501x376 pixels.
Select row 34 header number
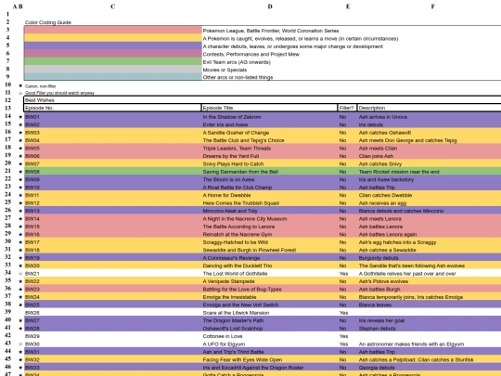[7, 273]
